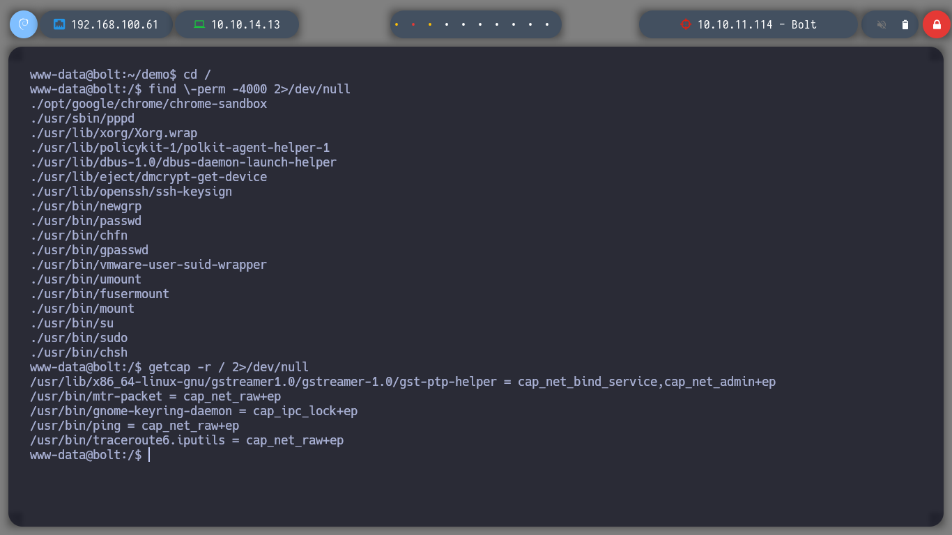
Task: Select the ./usr/bin/umount line
Action: pos(86,279)
